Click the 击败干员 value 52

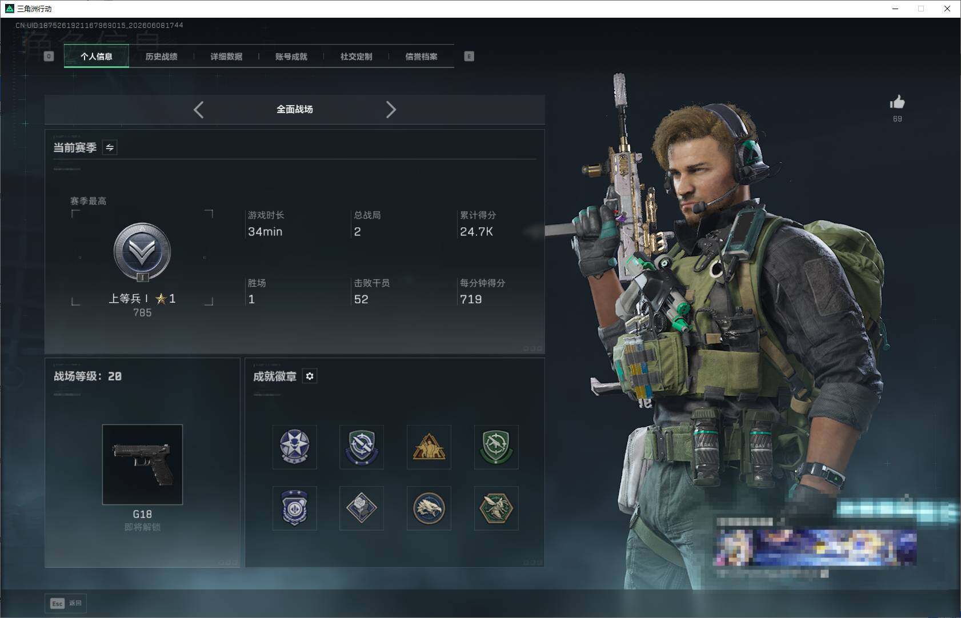click(x=361, y=299)
